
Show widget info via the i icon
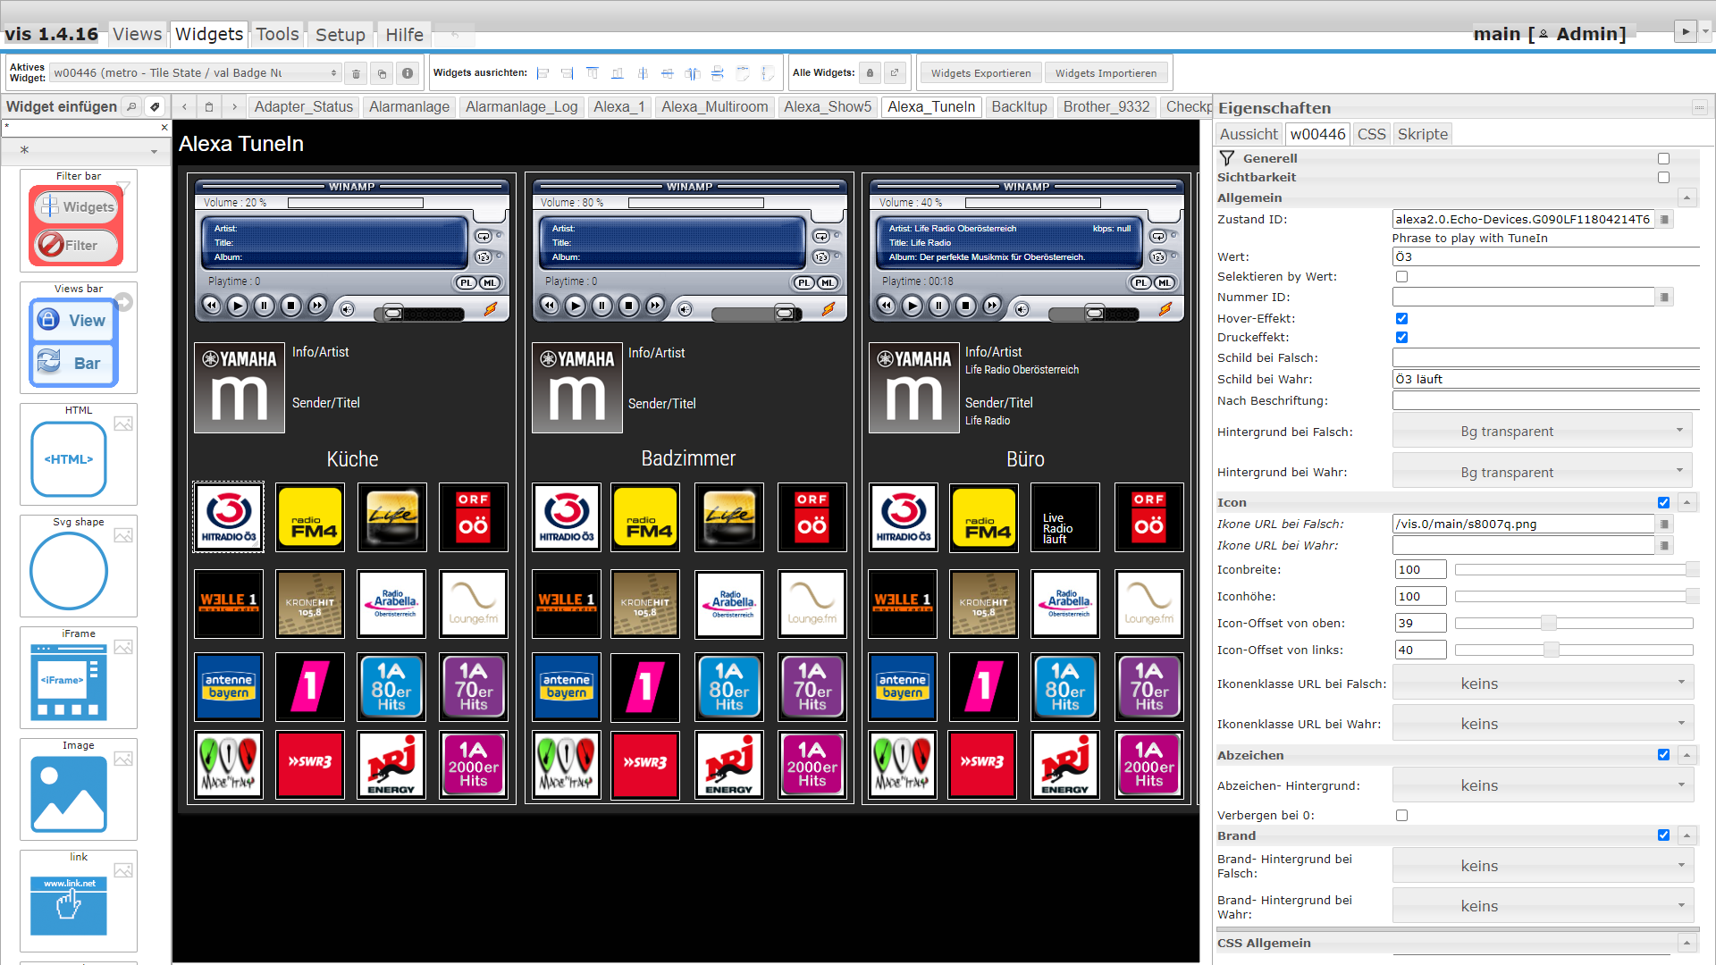408,73
